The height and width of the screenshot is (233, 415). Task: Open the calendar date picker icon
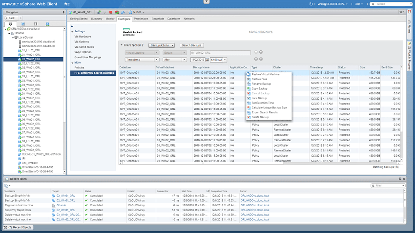click(207, 60)
